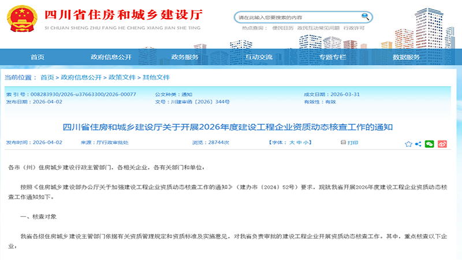Click the 打印 print link
This screenshot has width=462, height=260.
tap(353, 143)
